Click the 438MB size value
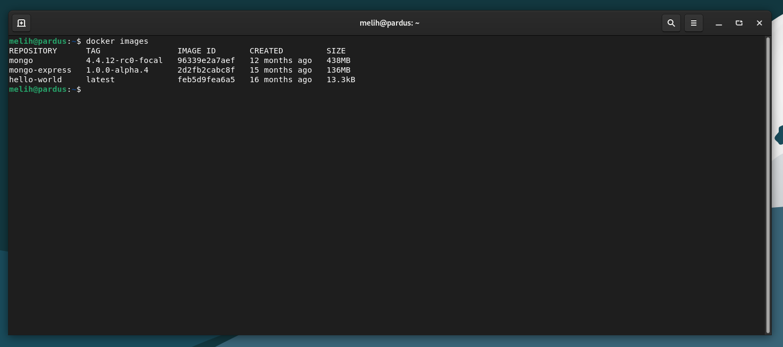This screenshot has width=783, height=347. point(338,60)
